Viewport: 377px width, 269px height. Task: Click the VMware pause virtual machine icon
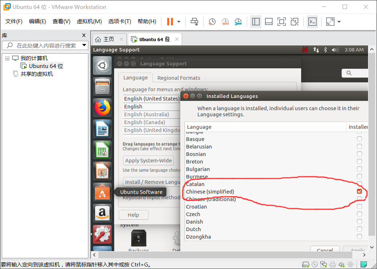click(x=170, y=21)
